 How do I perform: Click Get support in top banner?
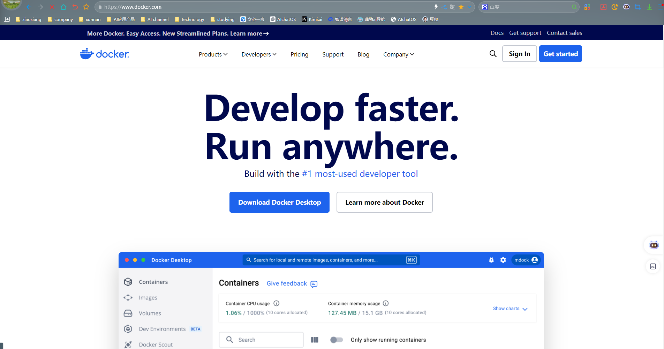point(525,33)
